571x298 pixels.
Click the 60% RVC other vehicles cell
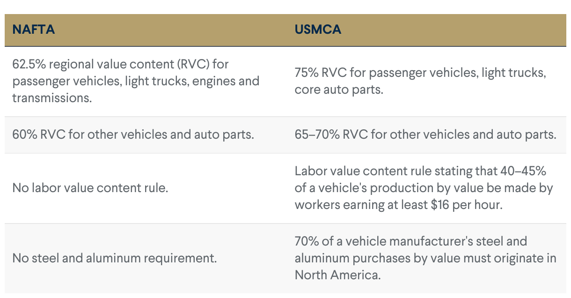tap(133, 135)
